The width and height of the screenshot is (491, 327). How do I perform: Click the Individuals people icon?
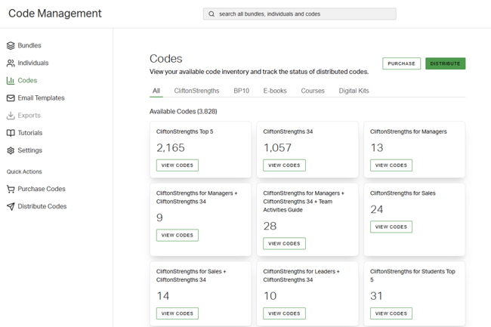click(x=11, y=63)
